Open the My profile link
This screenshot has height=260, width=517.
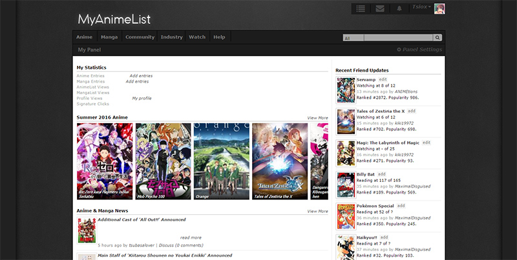coord(142,99)
